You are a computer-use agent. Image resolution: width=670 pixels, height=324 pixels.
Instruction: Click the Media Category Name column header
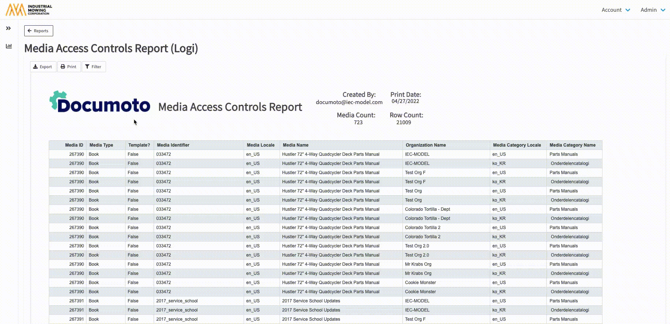click(572, 145)
